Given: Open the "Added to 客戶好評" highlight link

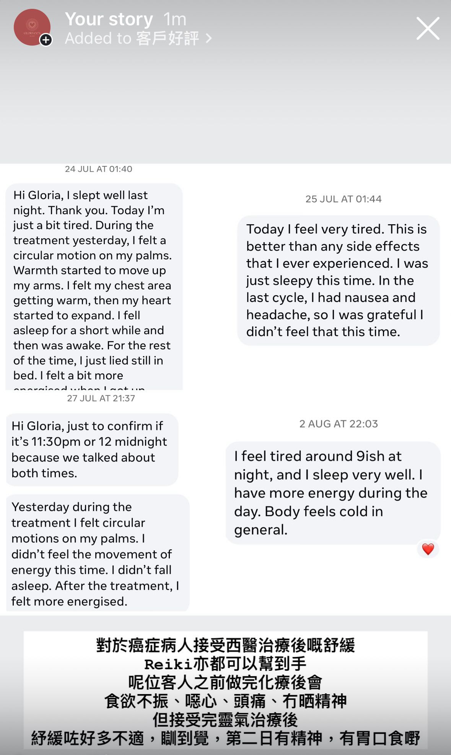Looking at the screenshot, I should (132, 38).
